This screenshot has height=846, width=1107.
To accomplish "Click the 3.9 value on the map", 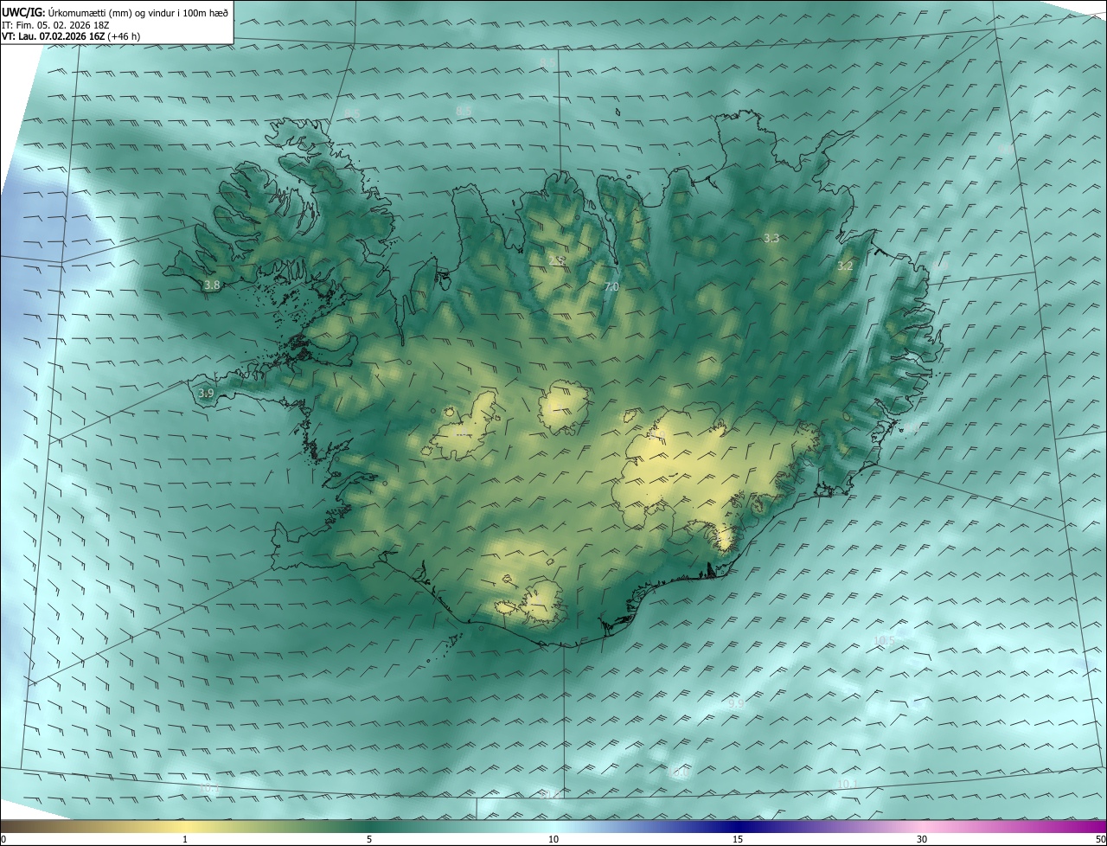I will [x=206, y=394].
